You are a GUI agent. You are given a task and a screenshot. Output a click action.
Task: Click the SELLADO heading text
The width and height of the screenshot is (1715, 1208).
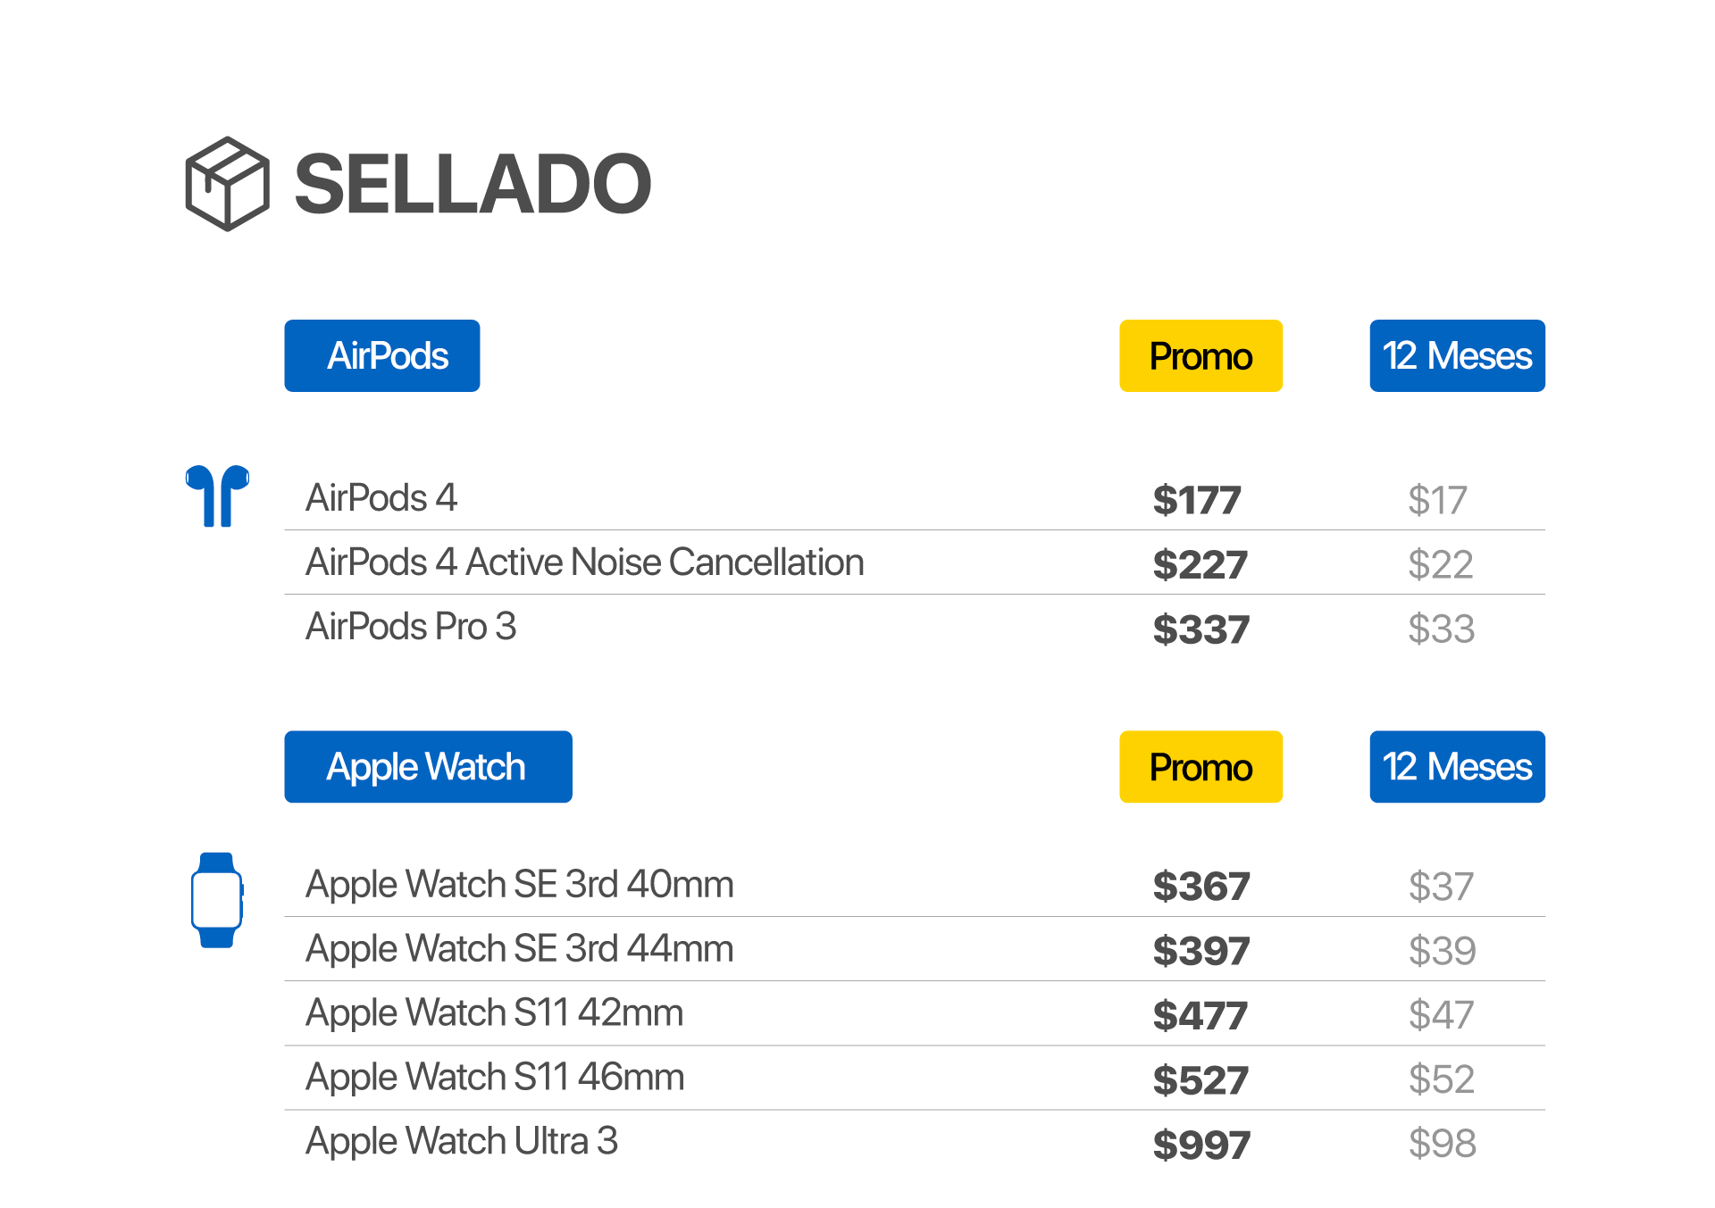pos(473,184)
